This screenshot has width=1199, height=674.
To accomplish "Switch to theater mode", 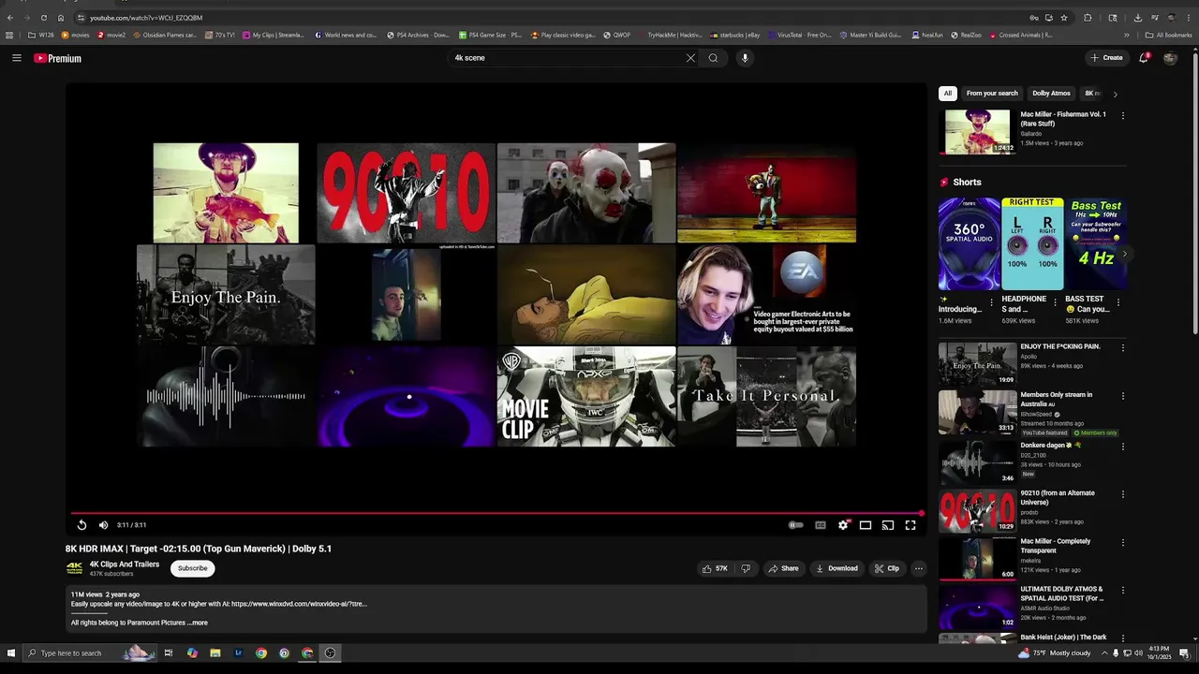I will click(866, 525).
